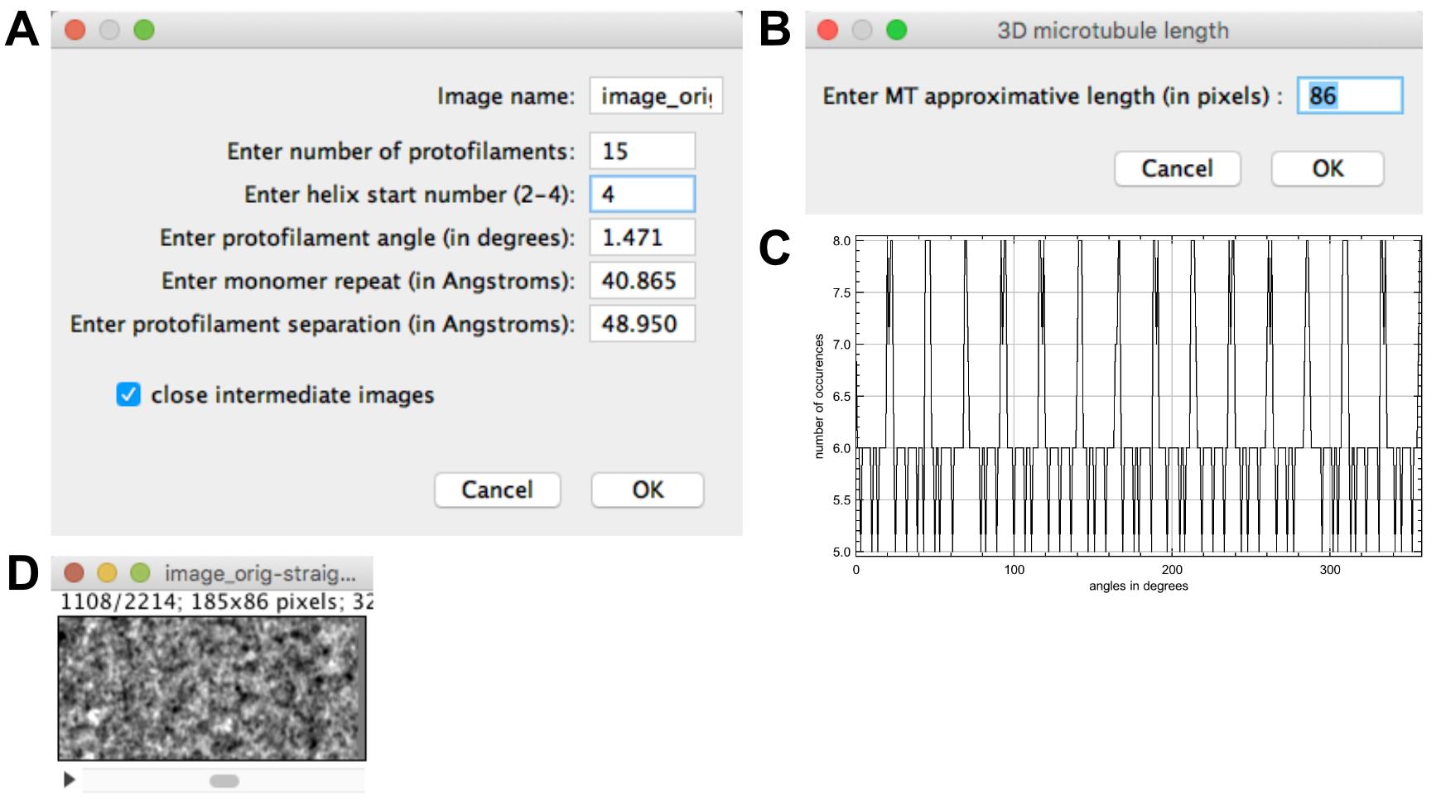Viewport: 1441px width, 801px height.
Task: Select the protofilament angle field
Action: coord(642,237)
